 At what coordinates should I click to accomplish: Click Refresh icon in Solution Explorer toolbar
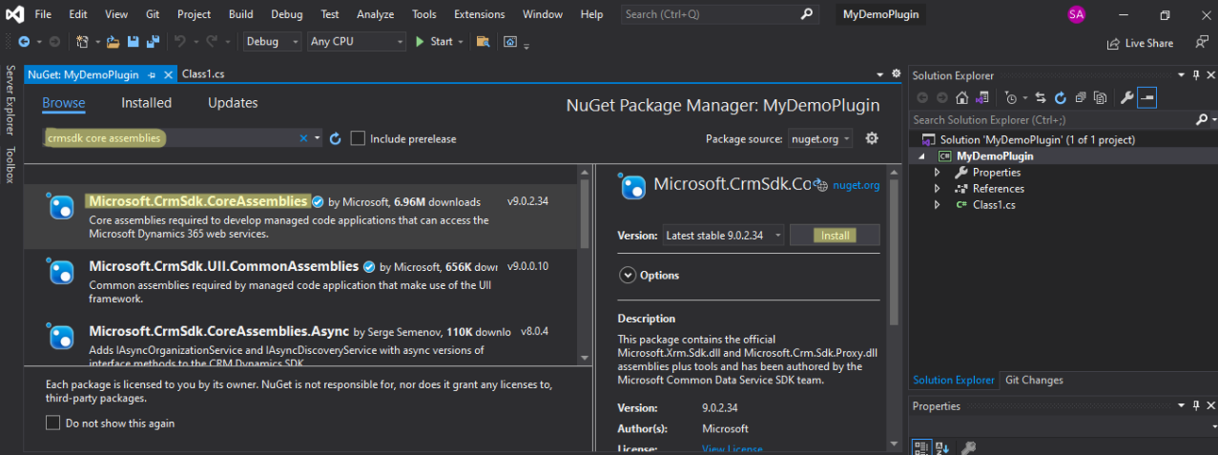coord(1061,97)
